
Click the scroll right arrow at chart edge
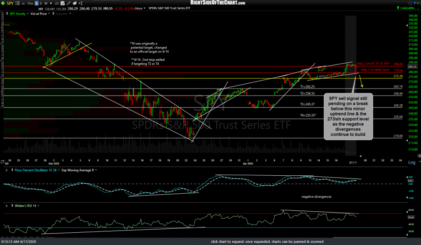point(419,156)
